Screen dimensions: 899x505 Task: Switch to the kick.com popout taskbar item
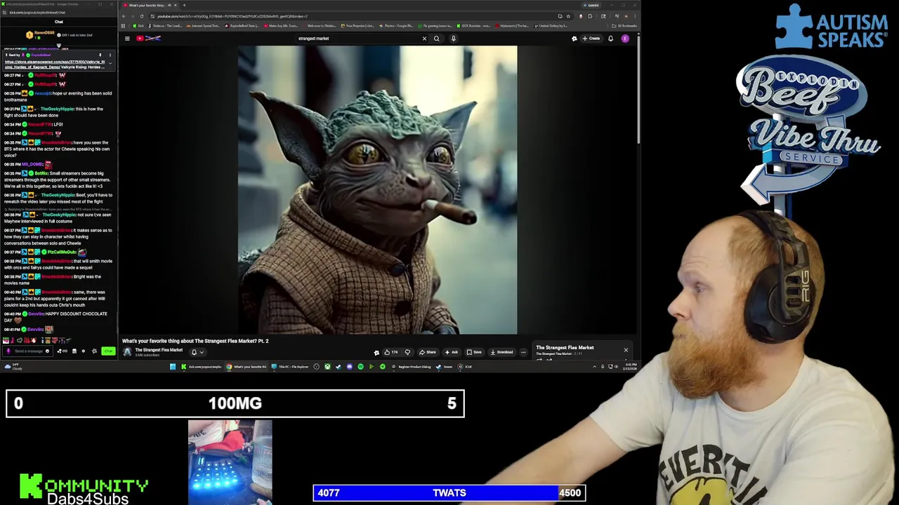(202, 367)
